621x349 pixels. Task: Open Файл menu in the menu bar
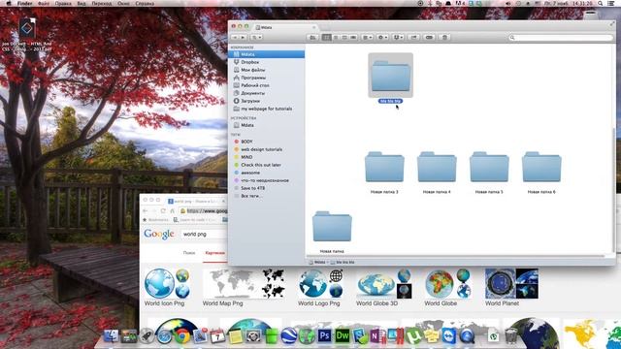43,3
